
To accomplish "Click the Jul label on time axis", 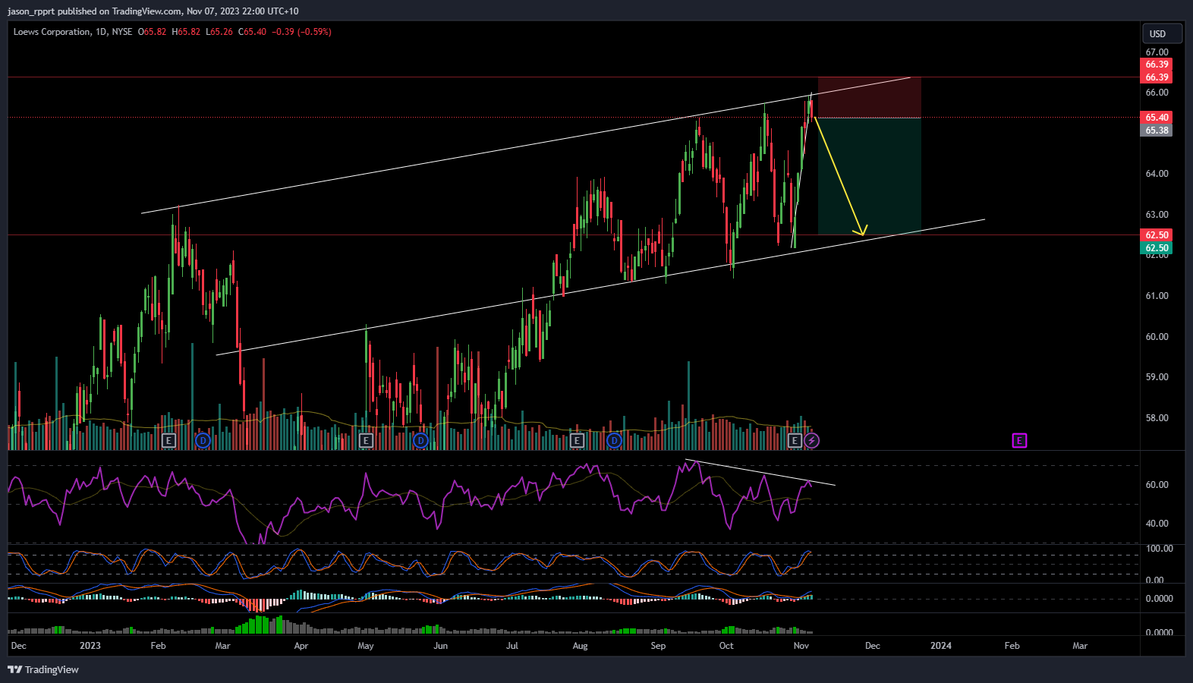I will coord(512,646).
